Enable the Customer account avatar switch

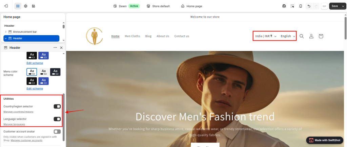(x=57, y=132)
